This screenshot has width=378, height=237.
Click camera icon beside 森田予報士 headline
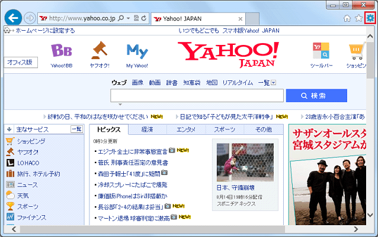coord(164,173)
